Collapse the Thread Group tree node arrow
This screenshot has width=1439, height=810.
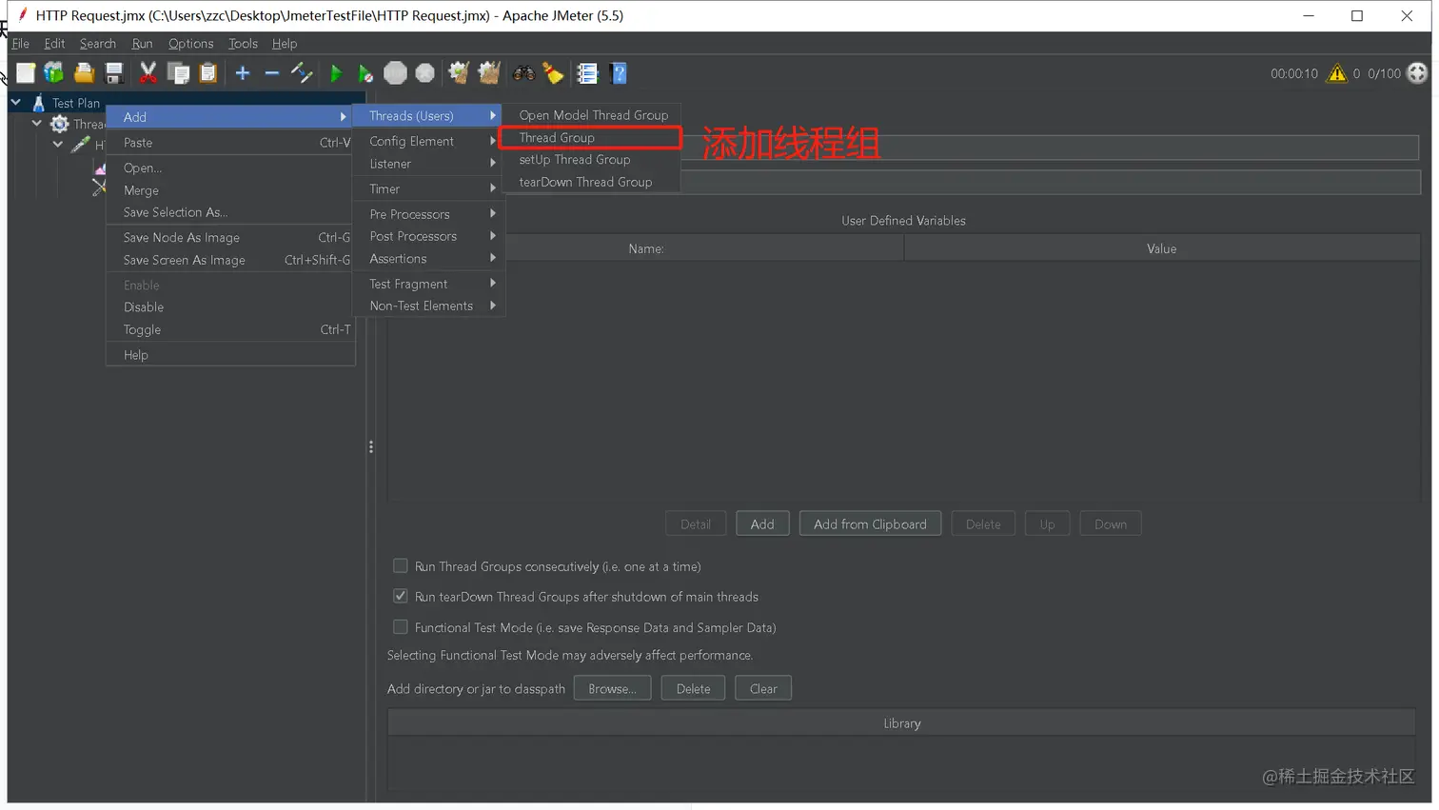pyautogui.click(x=37, y=124)
